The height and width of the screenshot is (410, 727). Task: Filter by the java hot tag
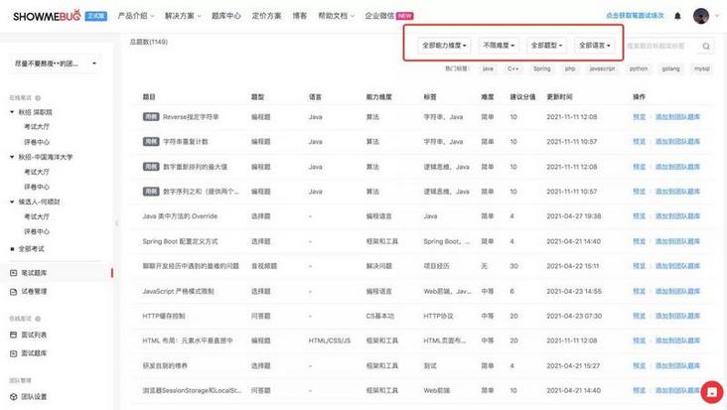[488, 68]
